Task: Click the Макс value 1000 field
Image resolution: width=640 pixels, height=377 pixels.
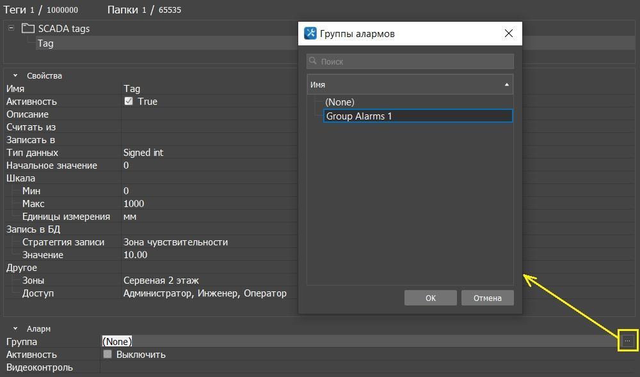Action: [x=134, y=204]
